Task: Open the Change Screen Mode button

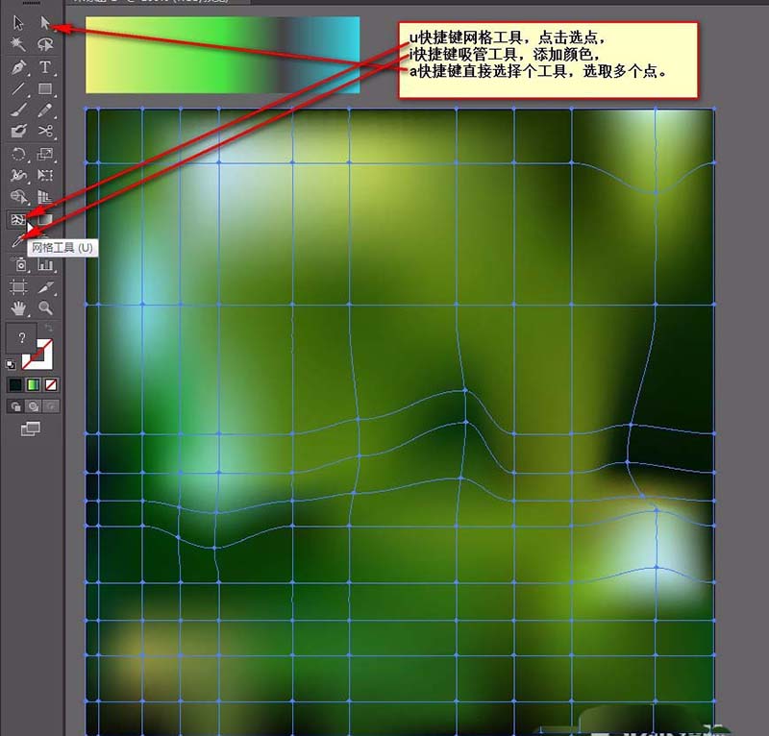Action: (x=31, y=429)
